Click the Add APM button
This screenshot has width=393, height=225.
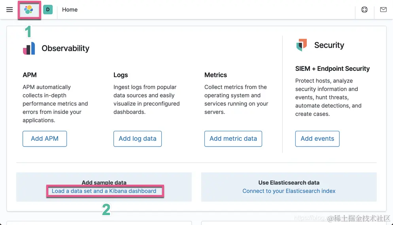coord(45,139)
